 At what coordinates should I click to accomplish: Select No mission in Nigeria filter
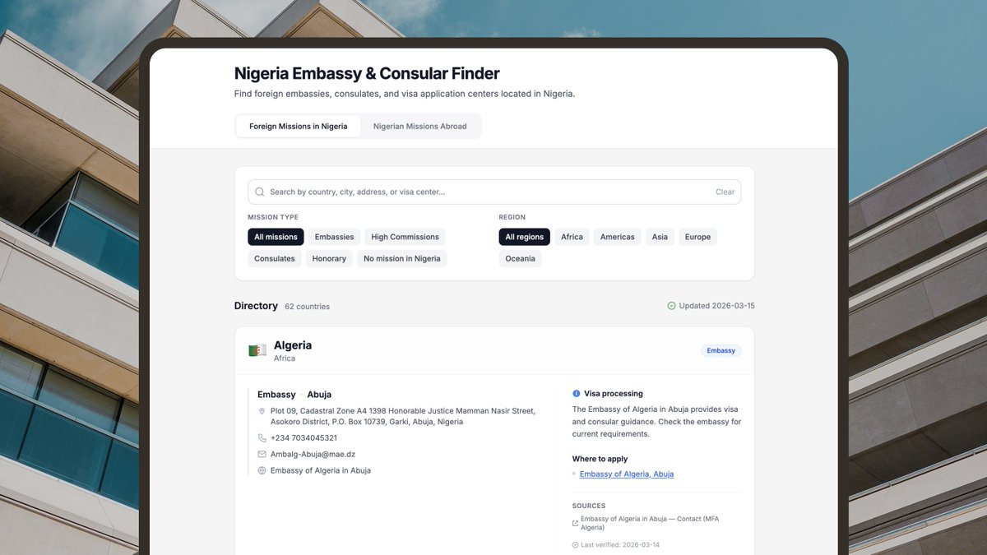[402, 258]
